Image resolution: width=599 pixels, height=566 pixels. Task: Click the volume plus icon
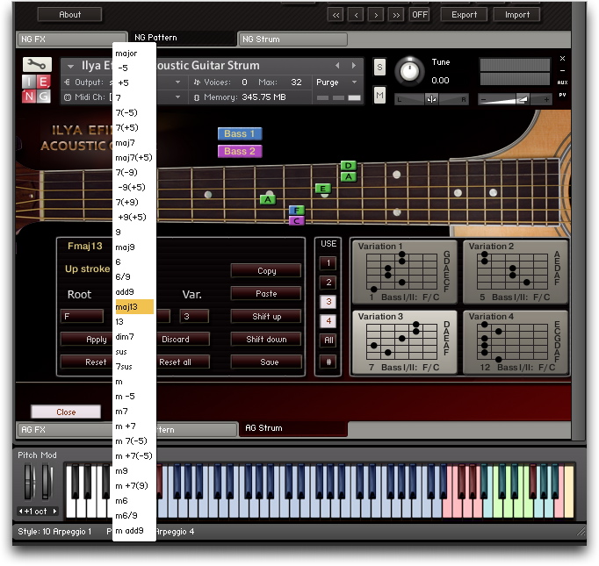point(546,100)
